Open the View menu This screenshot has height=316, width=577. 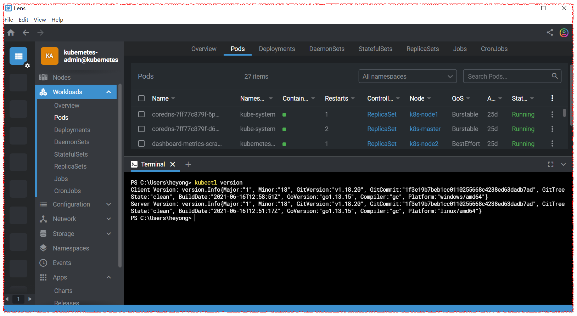point(40,20)
